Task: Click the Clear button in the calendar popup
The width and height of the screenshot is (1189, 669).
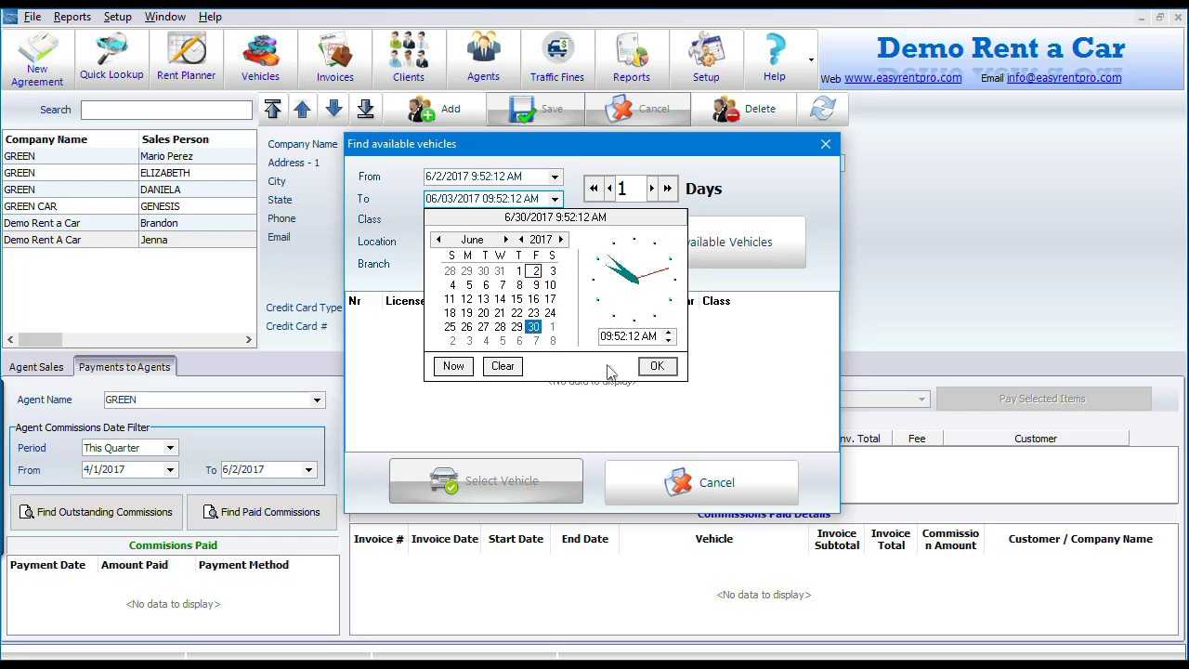Action: (502, 365)
